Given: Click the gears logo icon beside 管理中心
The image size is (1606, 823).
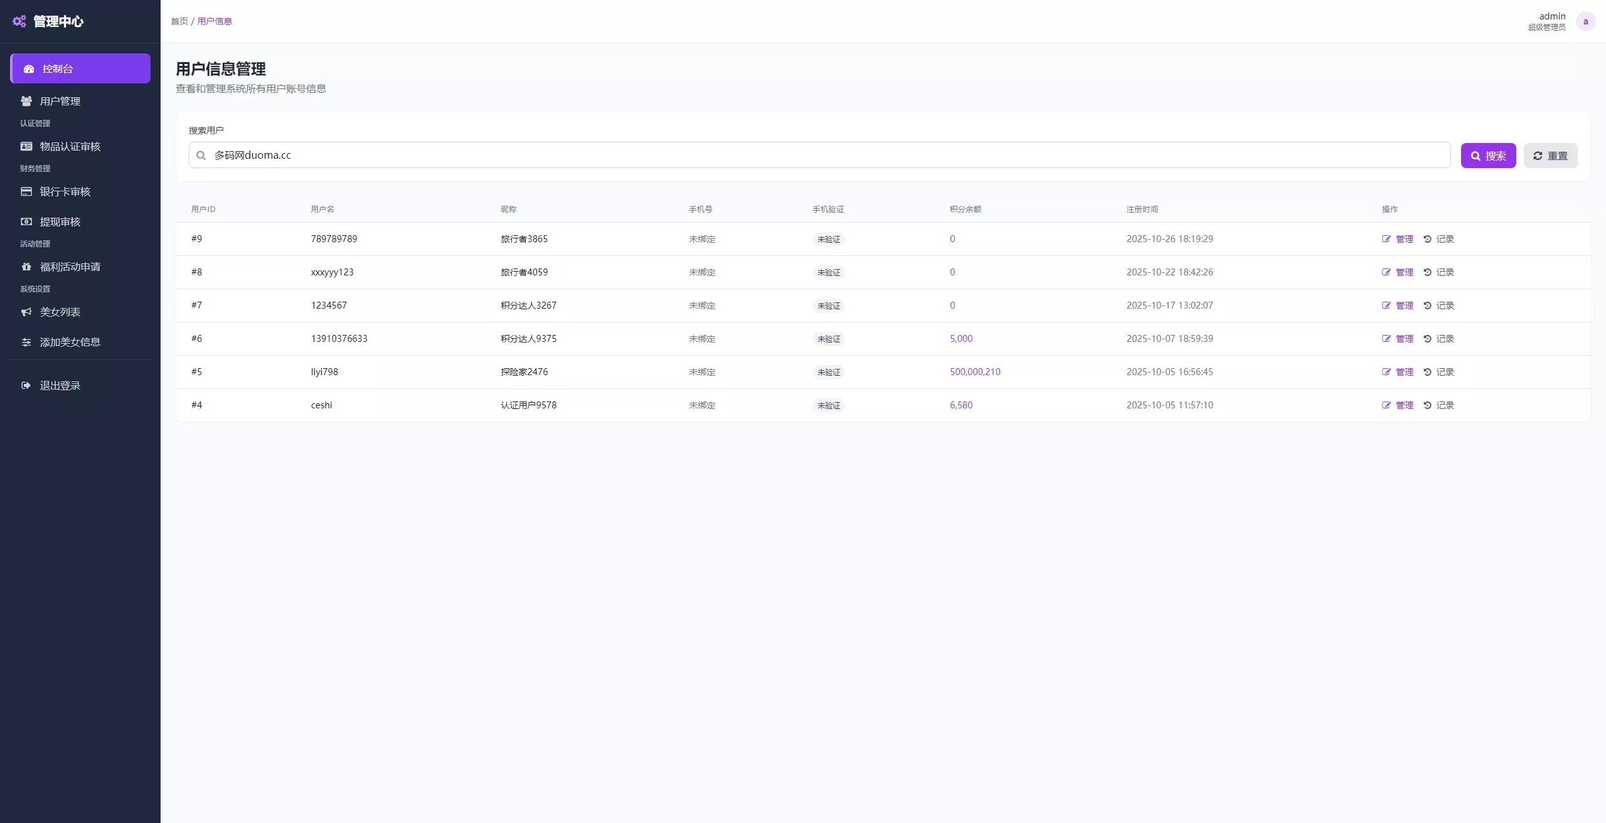Looking at the screenshot, I should point(19,21).
